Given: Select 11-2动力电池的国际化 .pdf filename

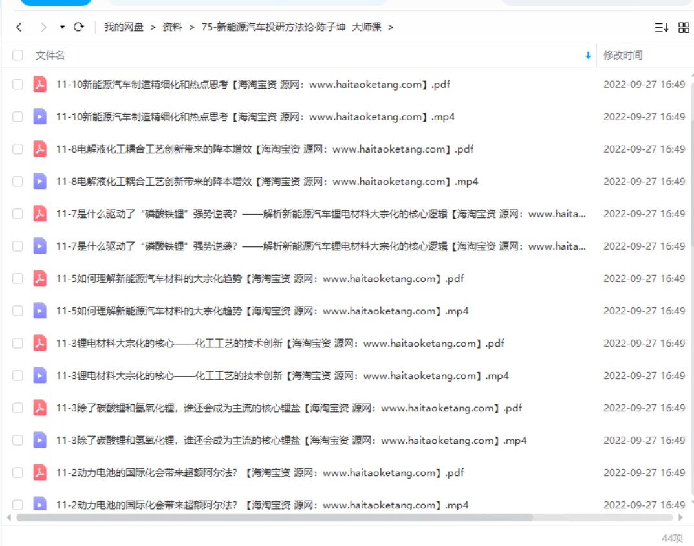Looking at the screenshot, I should click(x=260, y=472).
